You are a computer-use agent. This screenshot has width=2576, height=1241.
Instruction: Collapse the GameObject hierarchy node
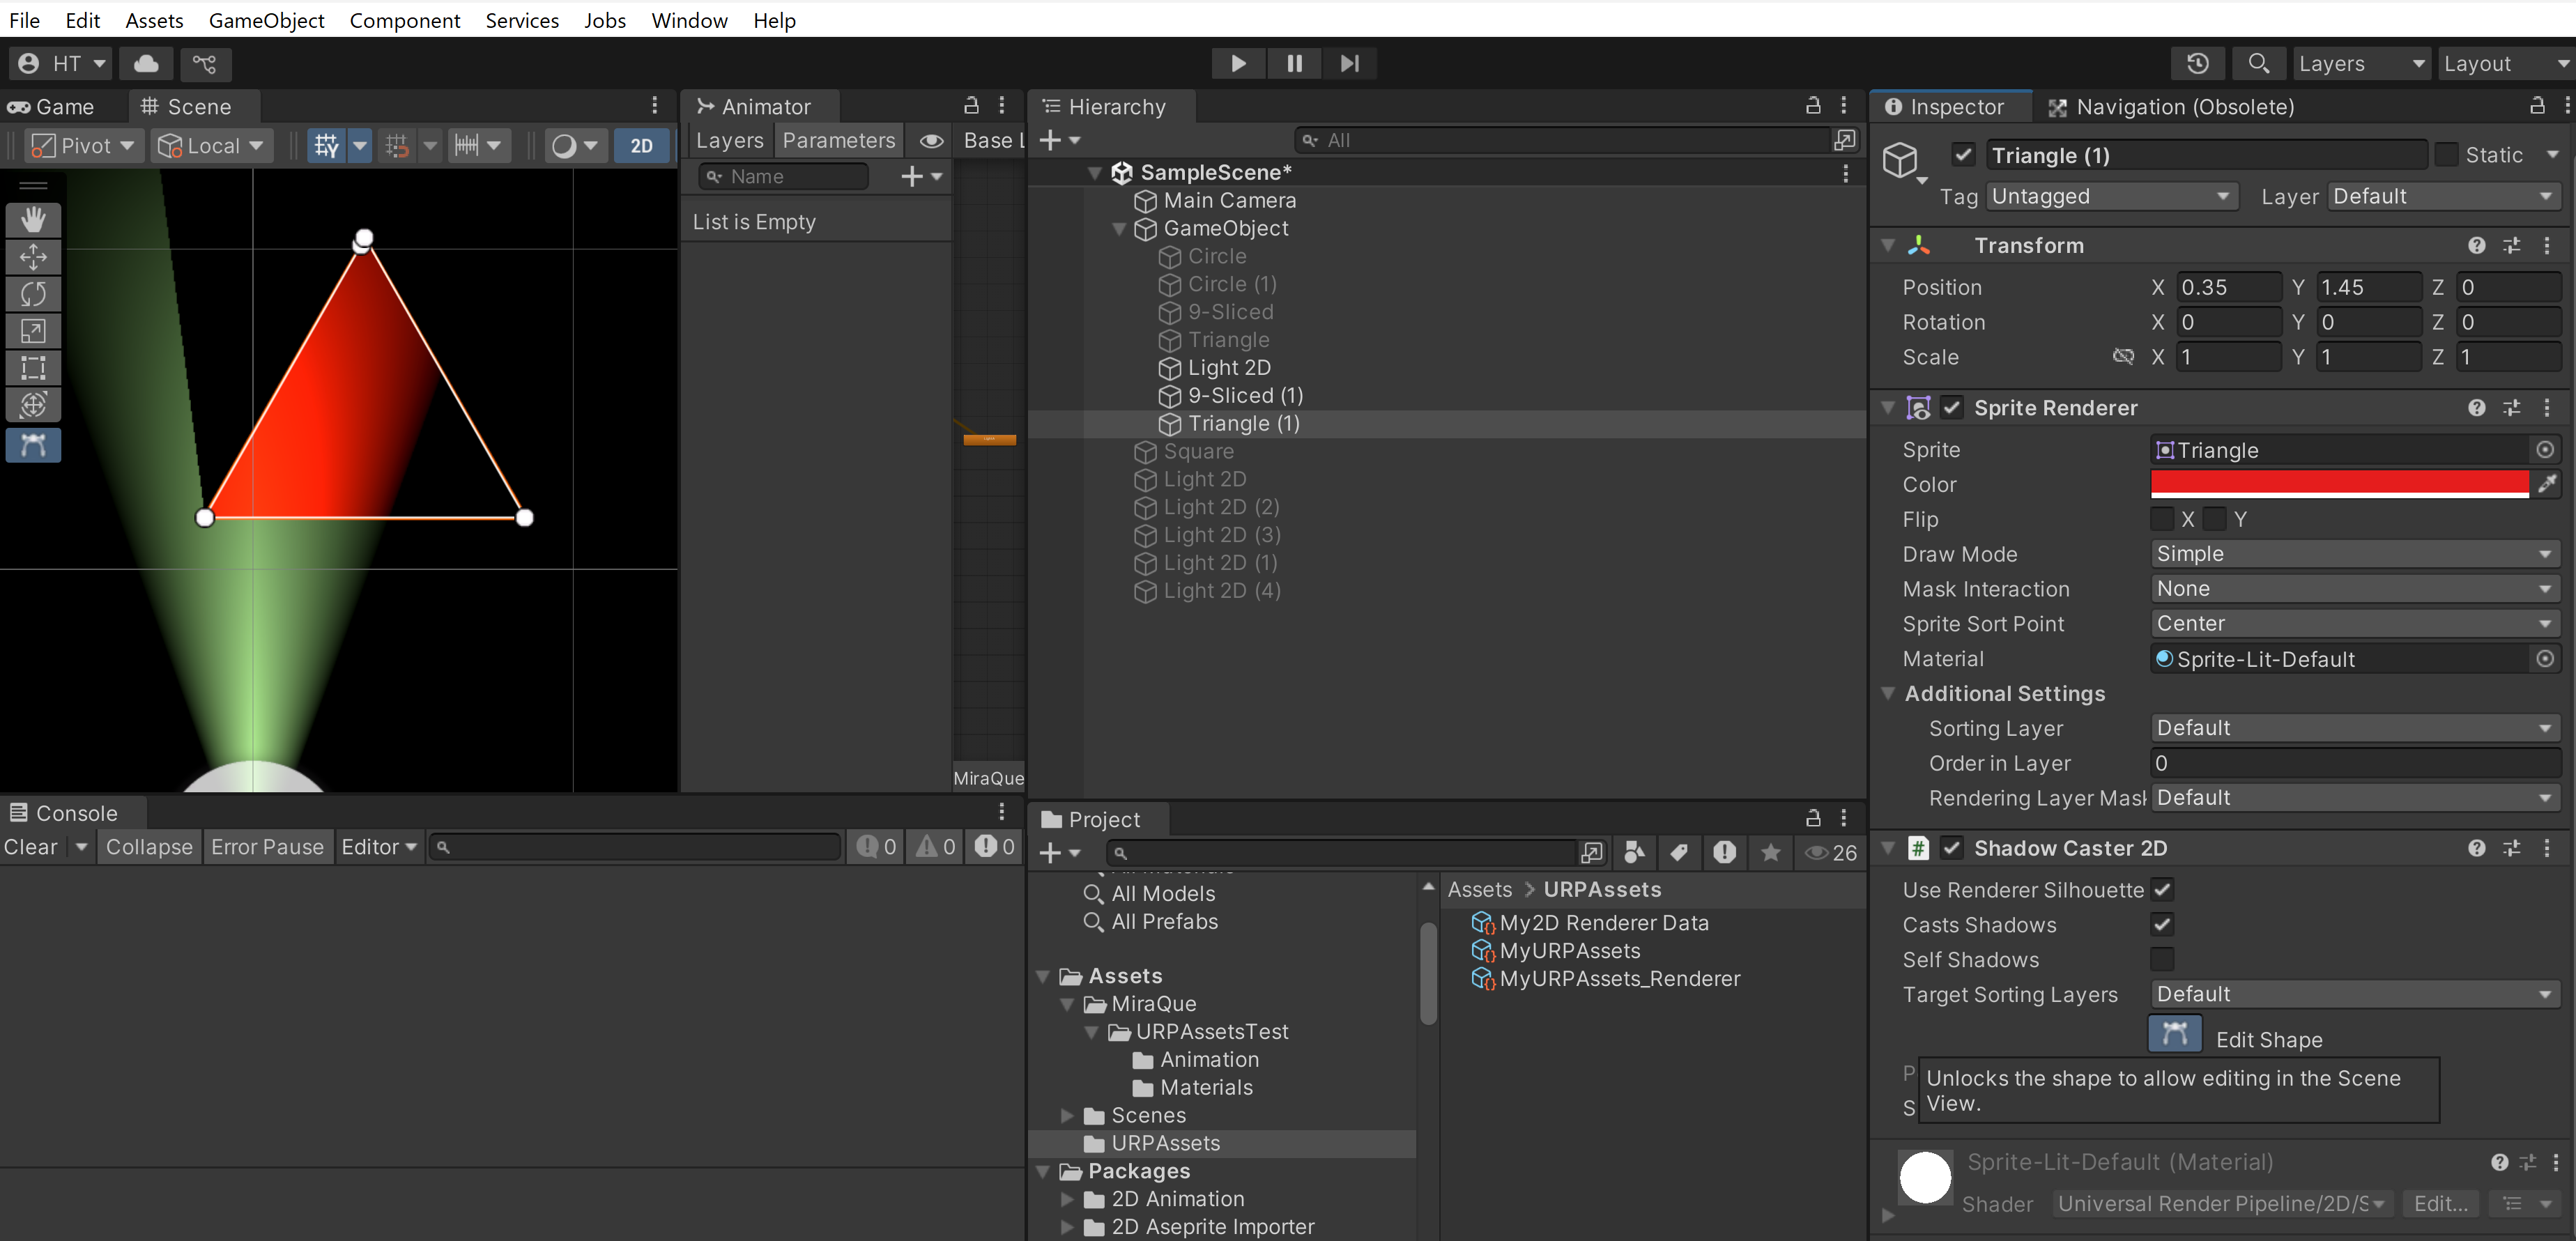click(1119, 228)
